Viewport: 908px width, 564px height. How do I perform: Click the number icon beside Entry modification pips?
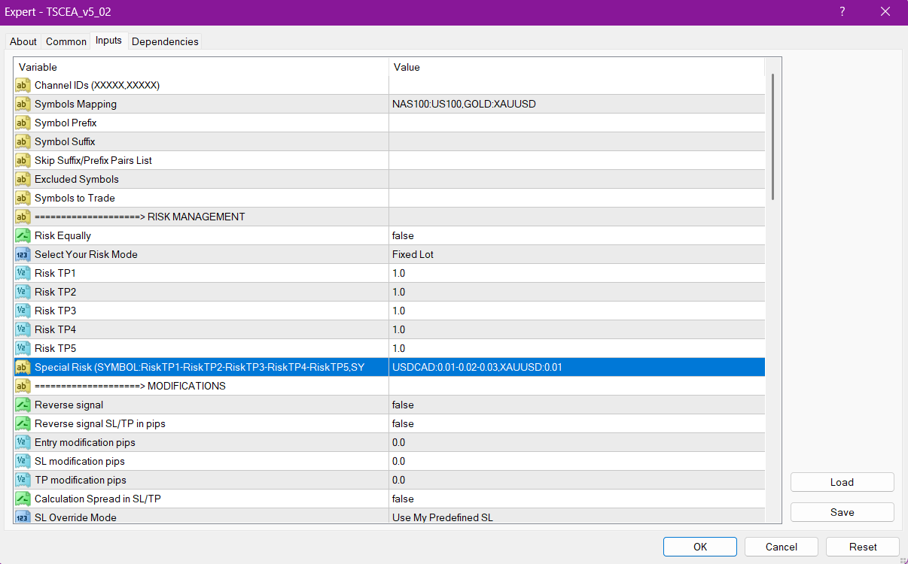(x=23, y=443)
